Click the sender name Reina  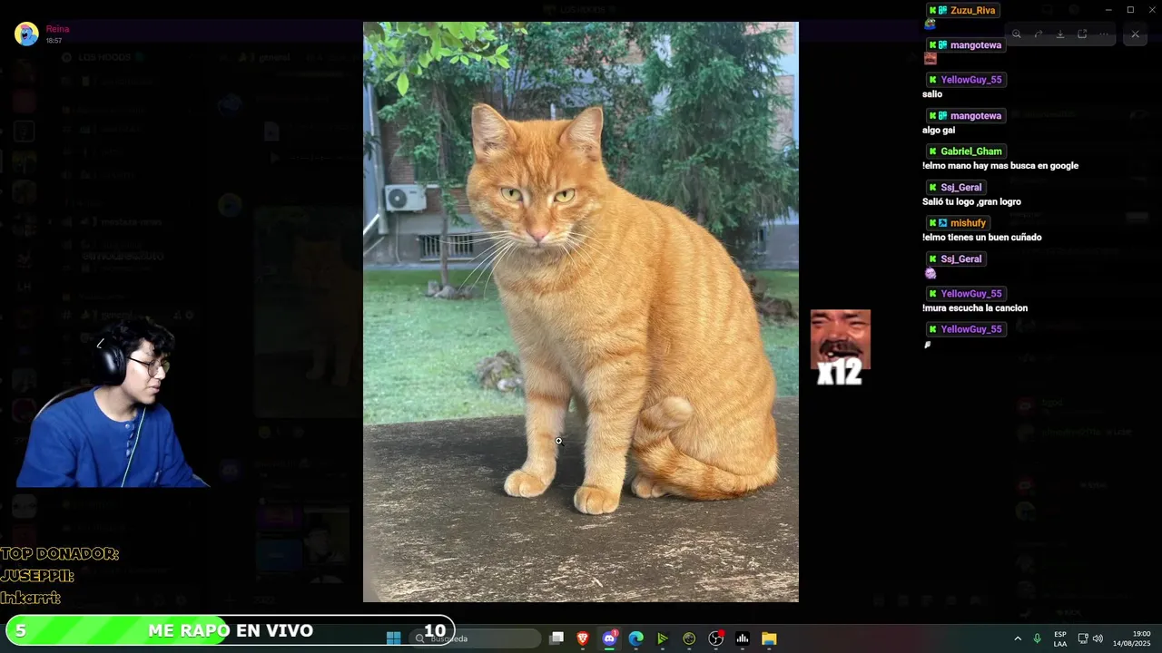click(57, 29)
